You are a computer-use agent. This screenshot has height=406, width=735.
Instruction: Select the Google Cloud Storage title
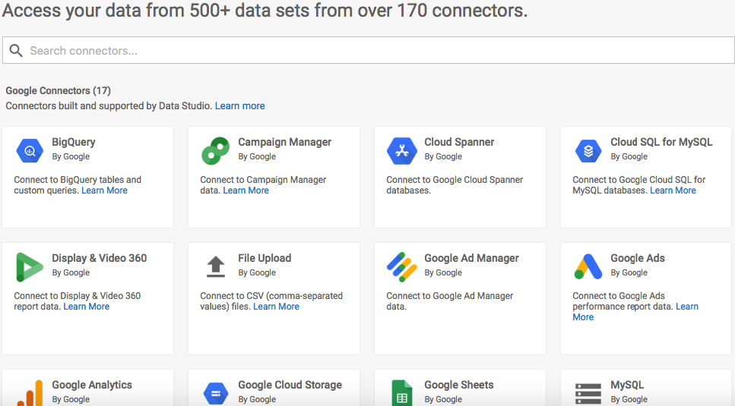point(290,385)
